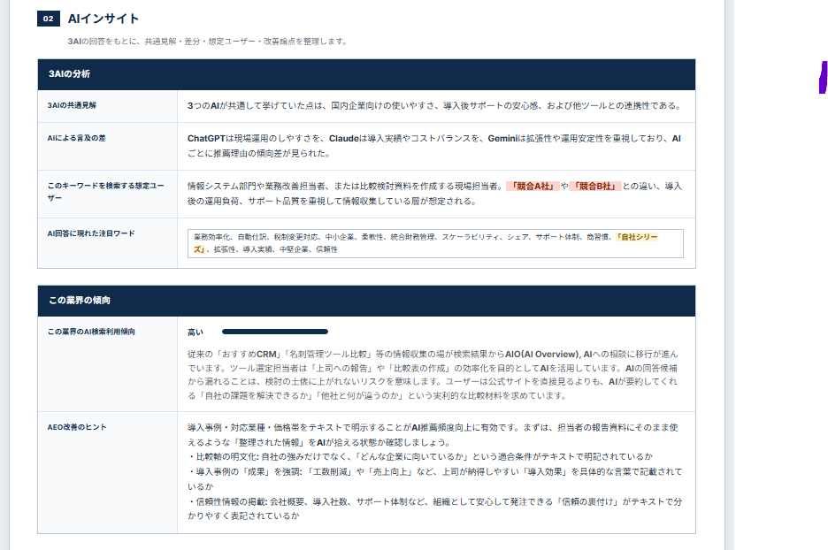Select the この業界のAI検索利用傾向 row label
This screenshot has height=550, width=828.
(x=91, y=332)
